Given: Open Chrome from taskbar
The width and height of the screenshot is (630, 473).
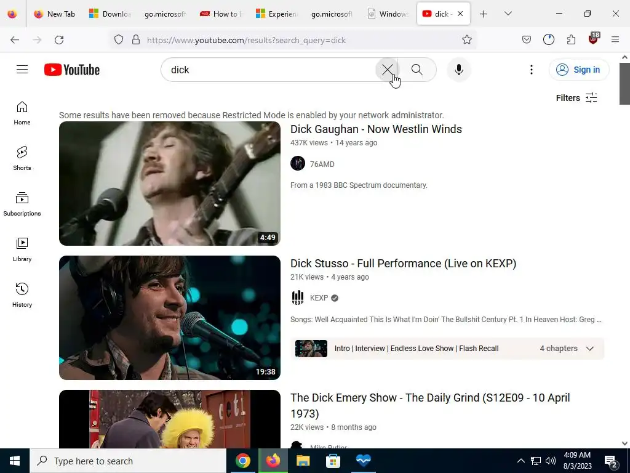Looking at the screenshot, I should 242,461.
